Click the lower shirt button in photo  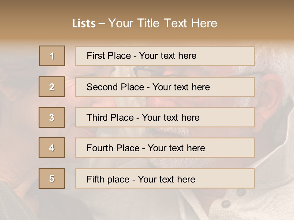coord(226,203)
